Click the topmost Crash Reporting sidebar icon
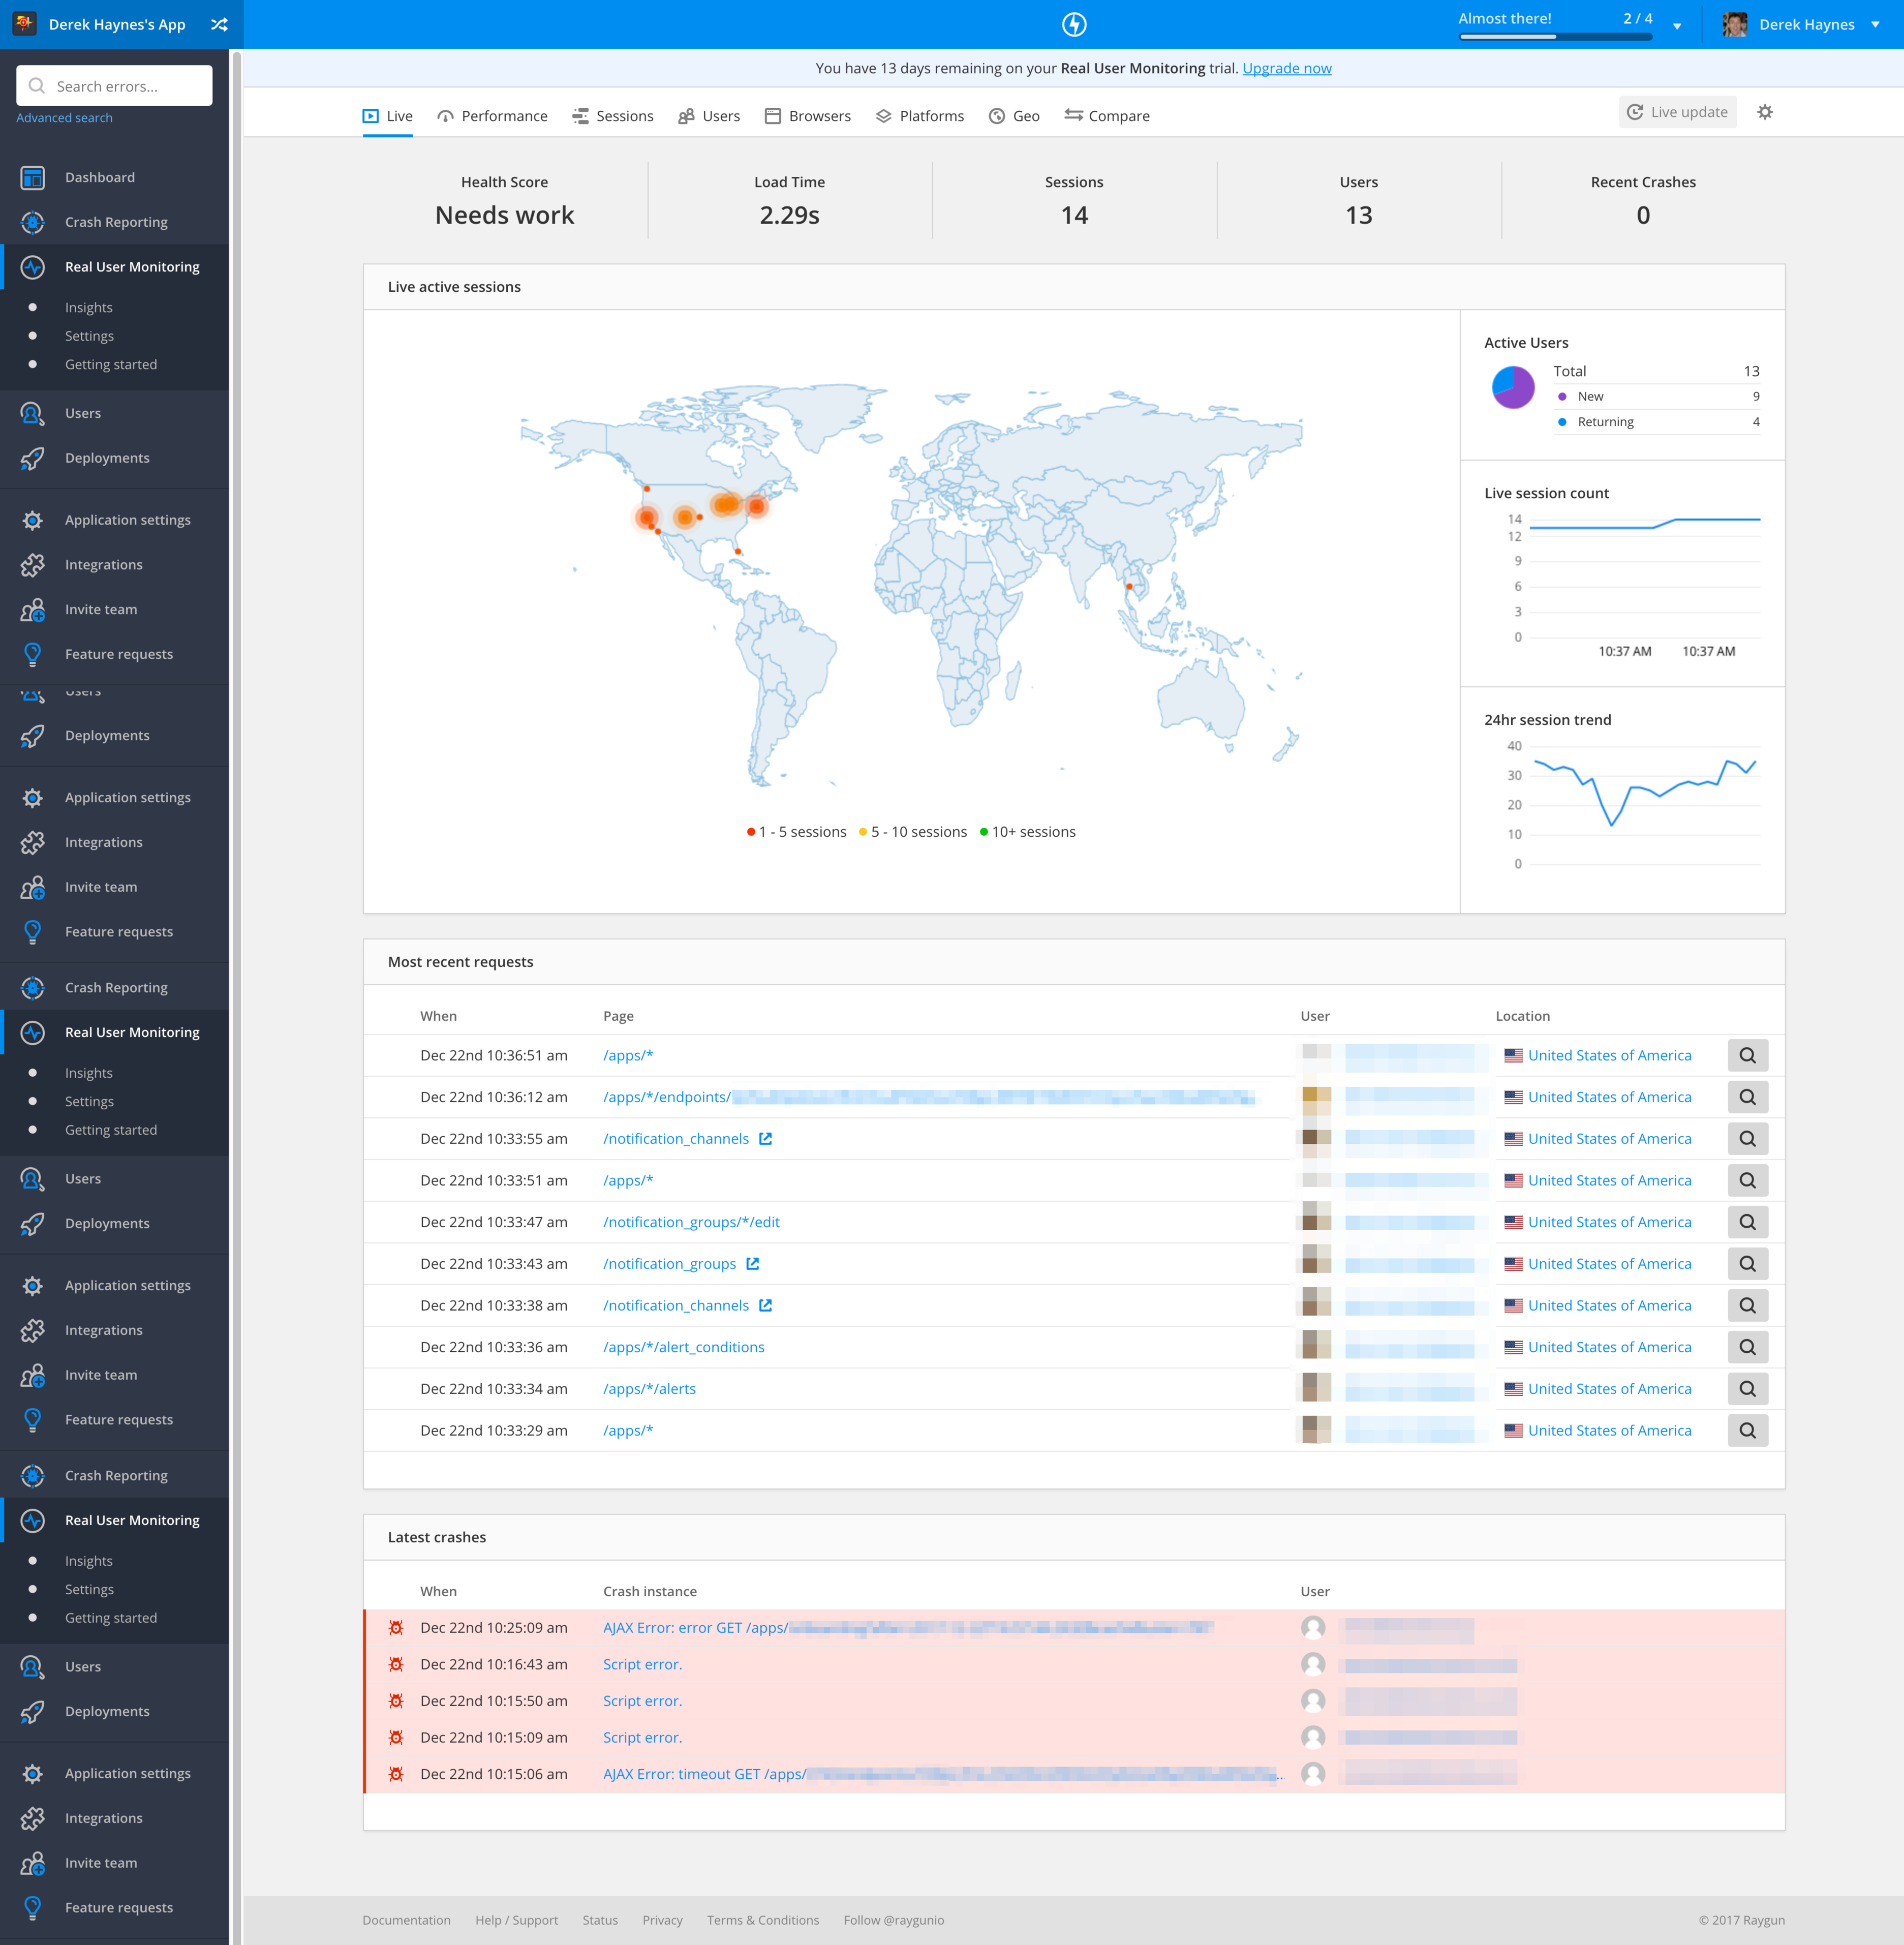Image resolution: width=1904 pixels, height=1945 pixels. [x=33, y=222]
